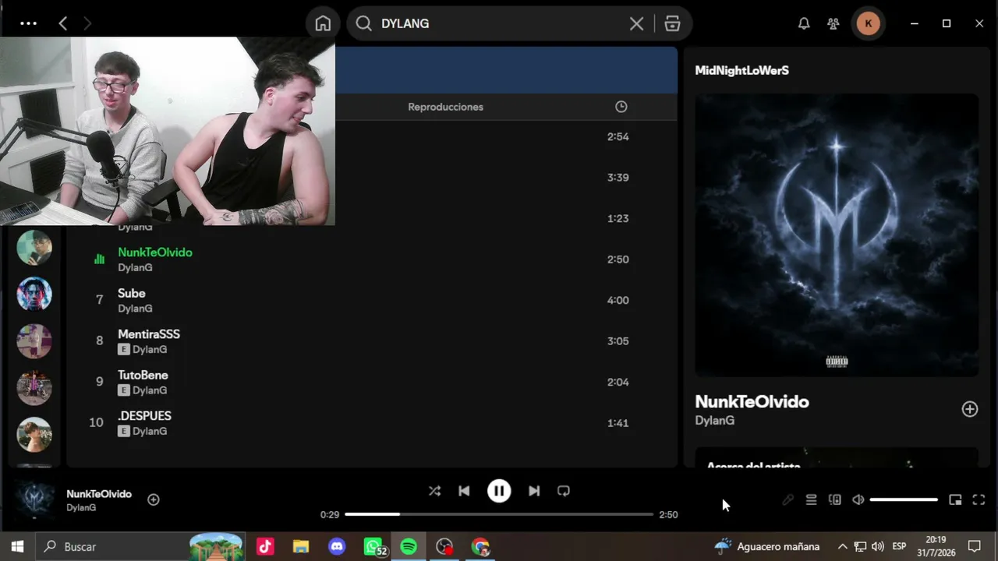Screen dimensions: 998x561
Task: Toggle shuffle playback
Action: click(x=434, y=491)
